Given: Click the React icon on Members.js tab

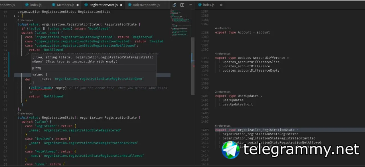Looking at the screenshot, I should (54, 5).
